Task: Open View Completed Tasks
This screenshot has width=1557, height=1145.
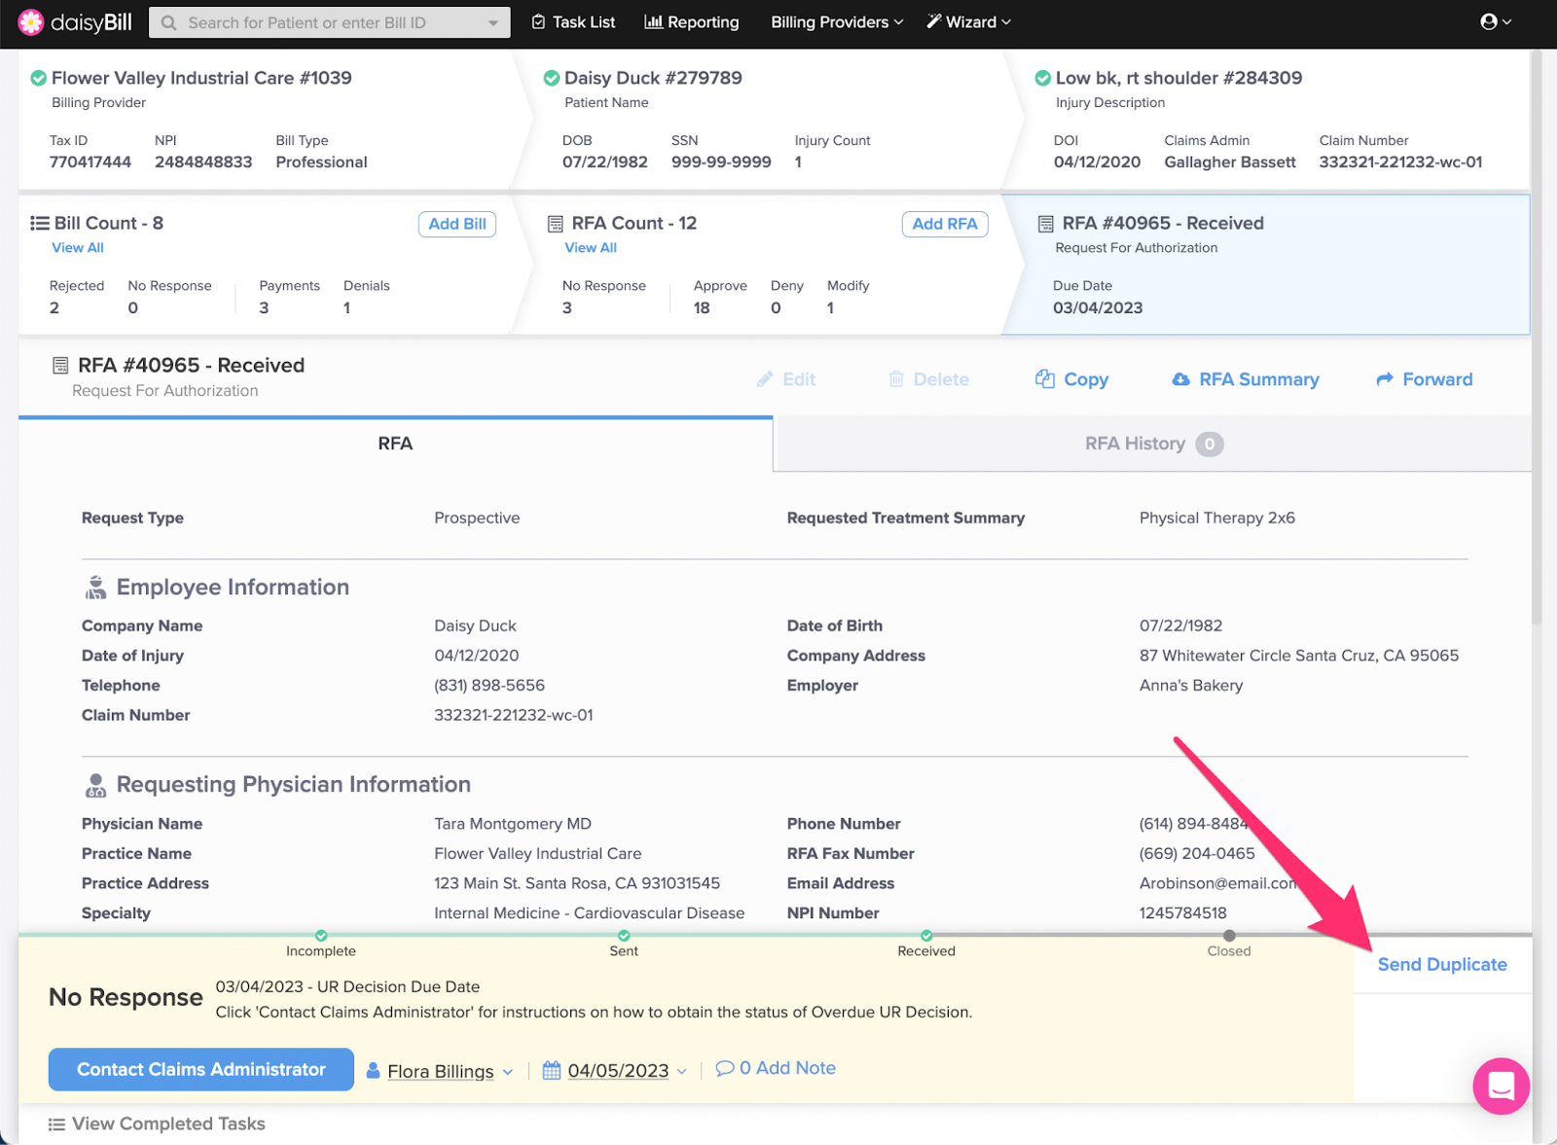Action: (158, 1124)
